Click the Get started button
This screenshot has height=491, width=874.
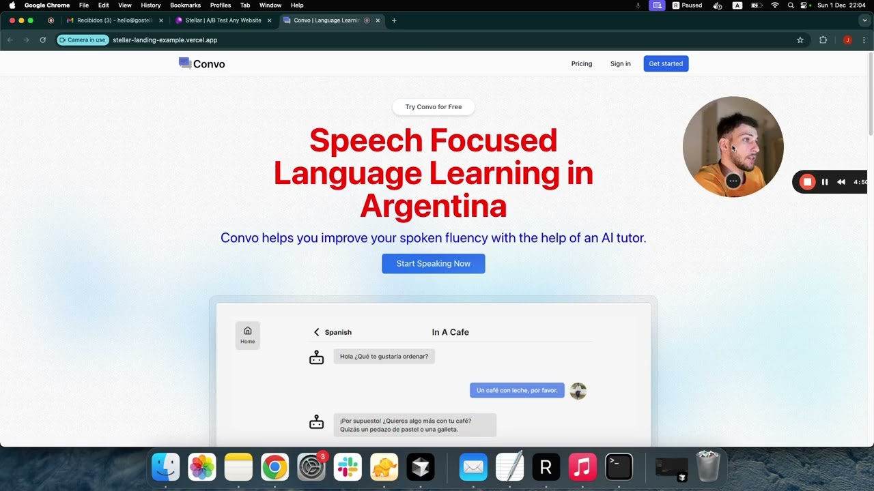666,63
